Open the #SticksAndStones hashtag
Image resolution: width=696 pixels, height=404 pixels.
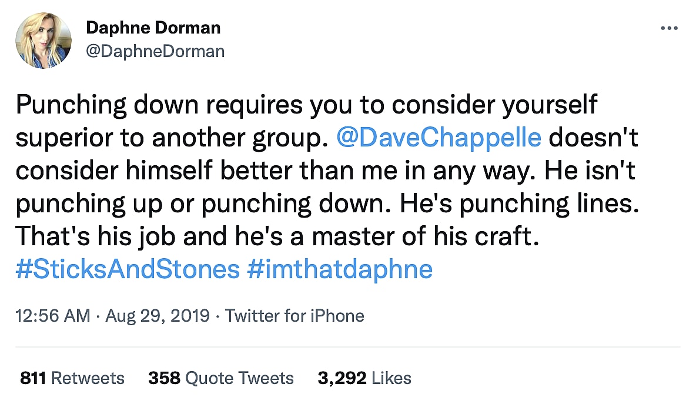pyautogui.click(x=128, y=269)
